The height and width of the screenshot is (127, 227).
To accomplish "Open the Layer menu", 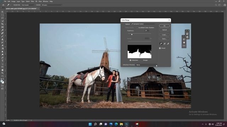I will [x=18, y=1].
